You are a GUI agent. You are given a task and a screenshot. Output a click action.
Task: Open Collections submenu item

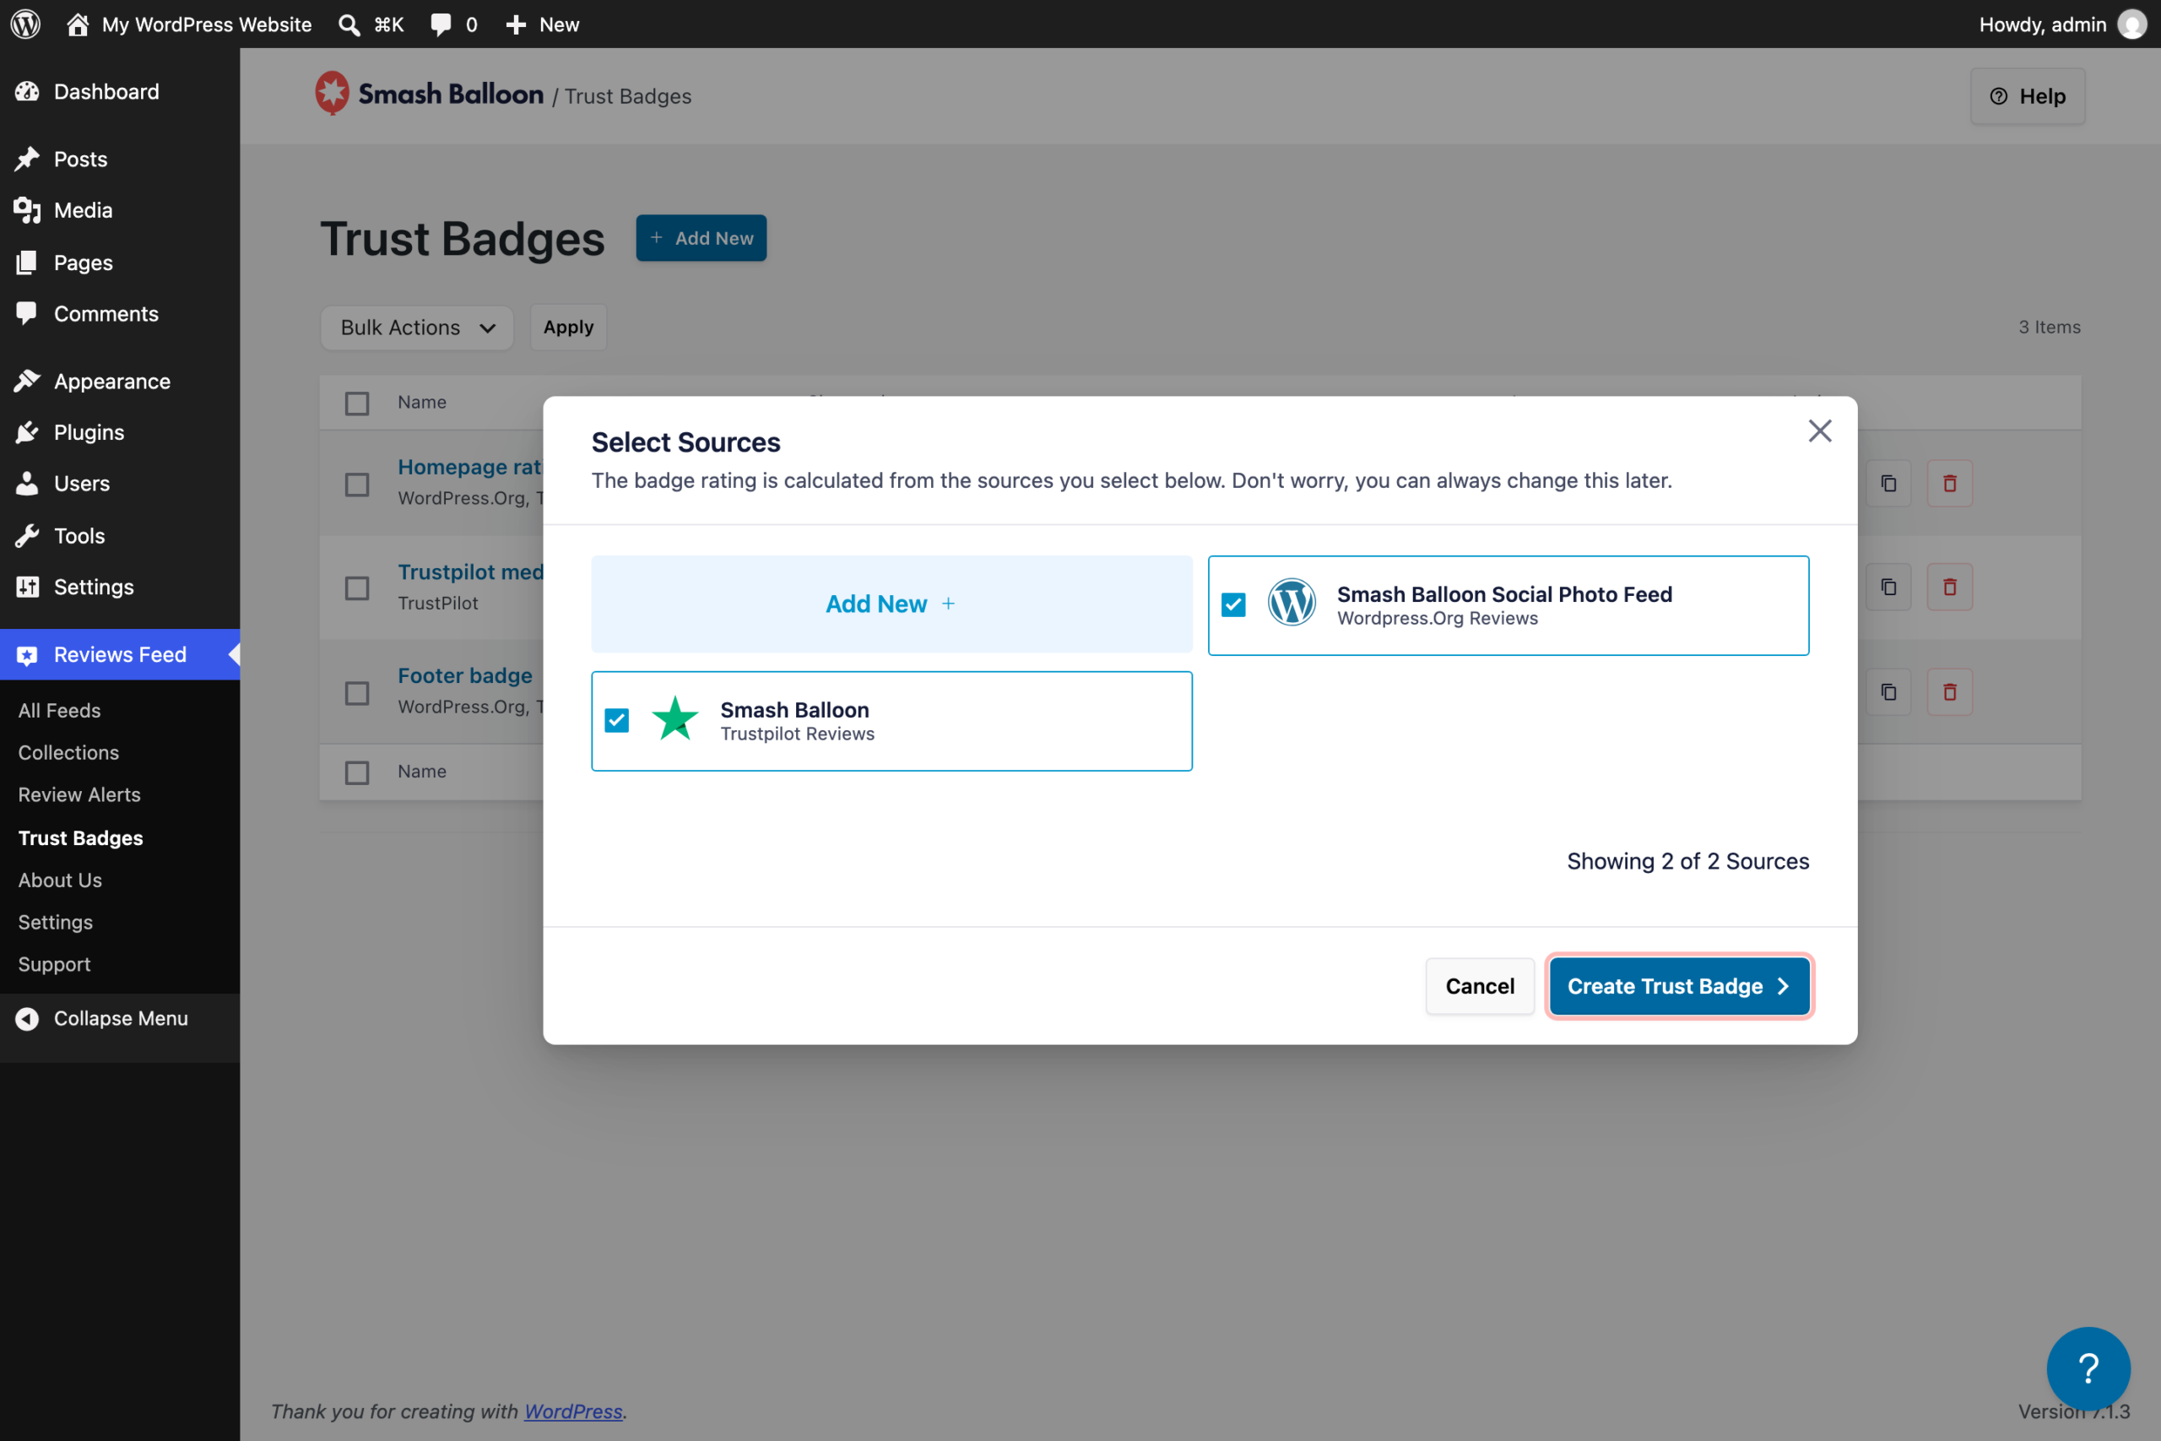69,753
